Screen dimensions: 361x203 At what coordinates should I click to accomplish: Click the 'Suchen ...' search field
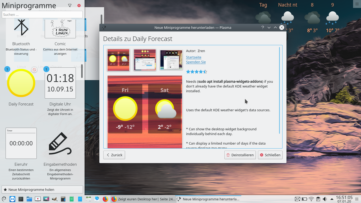point(42,15)
